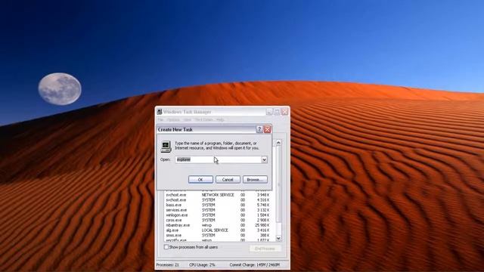Select csrss.exe process row

point(218,220)
